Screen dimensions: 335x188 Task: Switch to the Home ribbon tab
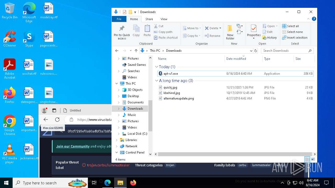click(134, 19)
